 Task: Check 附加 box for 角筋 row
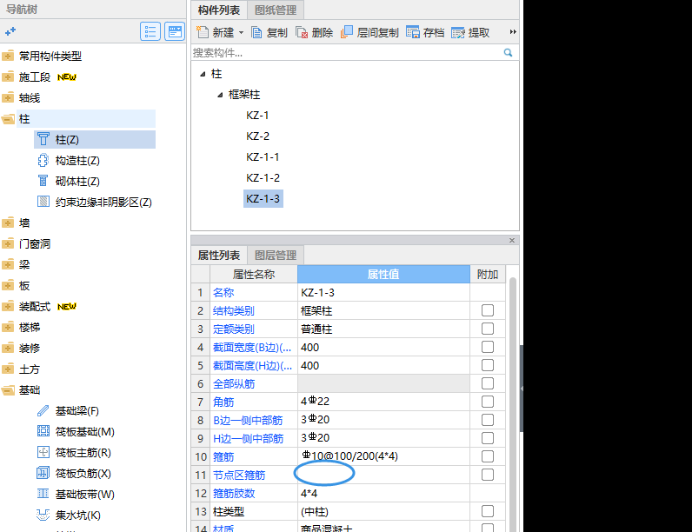[x=488, y=402]
